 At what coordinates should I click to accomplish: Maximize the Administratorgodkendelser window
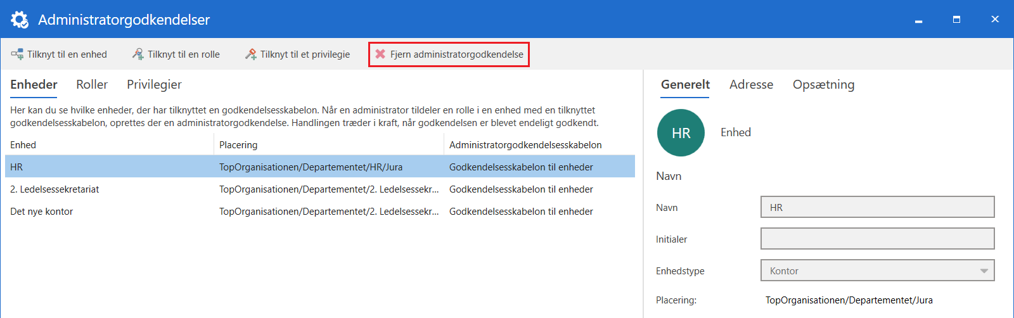[x=956, y=20]
